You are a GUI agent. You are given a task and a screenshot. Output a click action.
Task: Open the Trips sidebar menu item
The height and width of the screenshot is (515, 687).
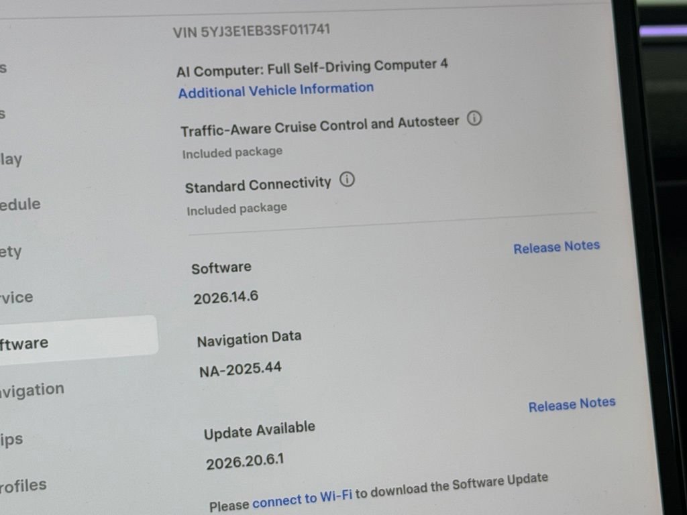pyautogui.click(x=11, y=439)
